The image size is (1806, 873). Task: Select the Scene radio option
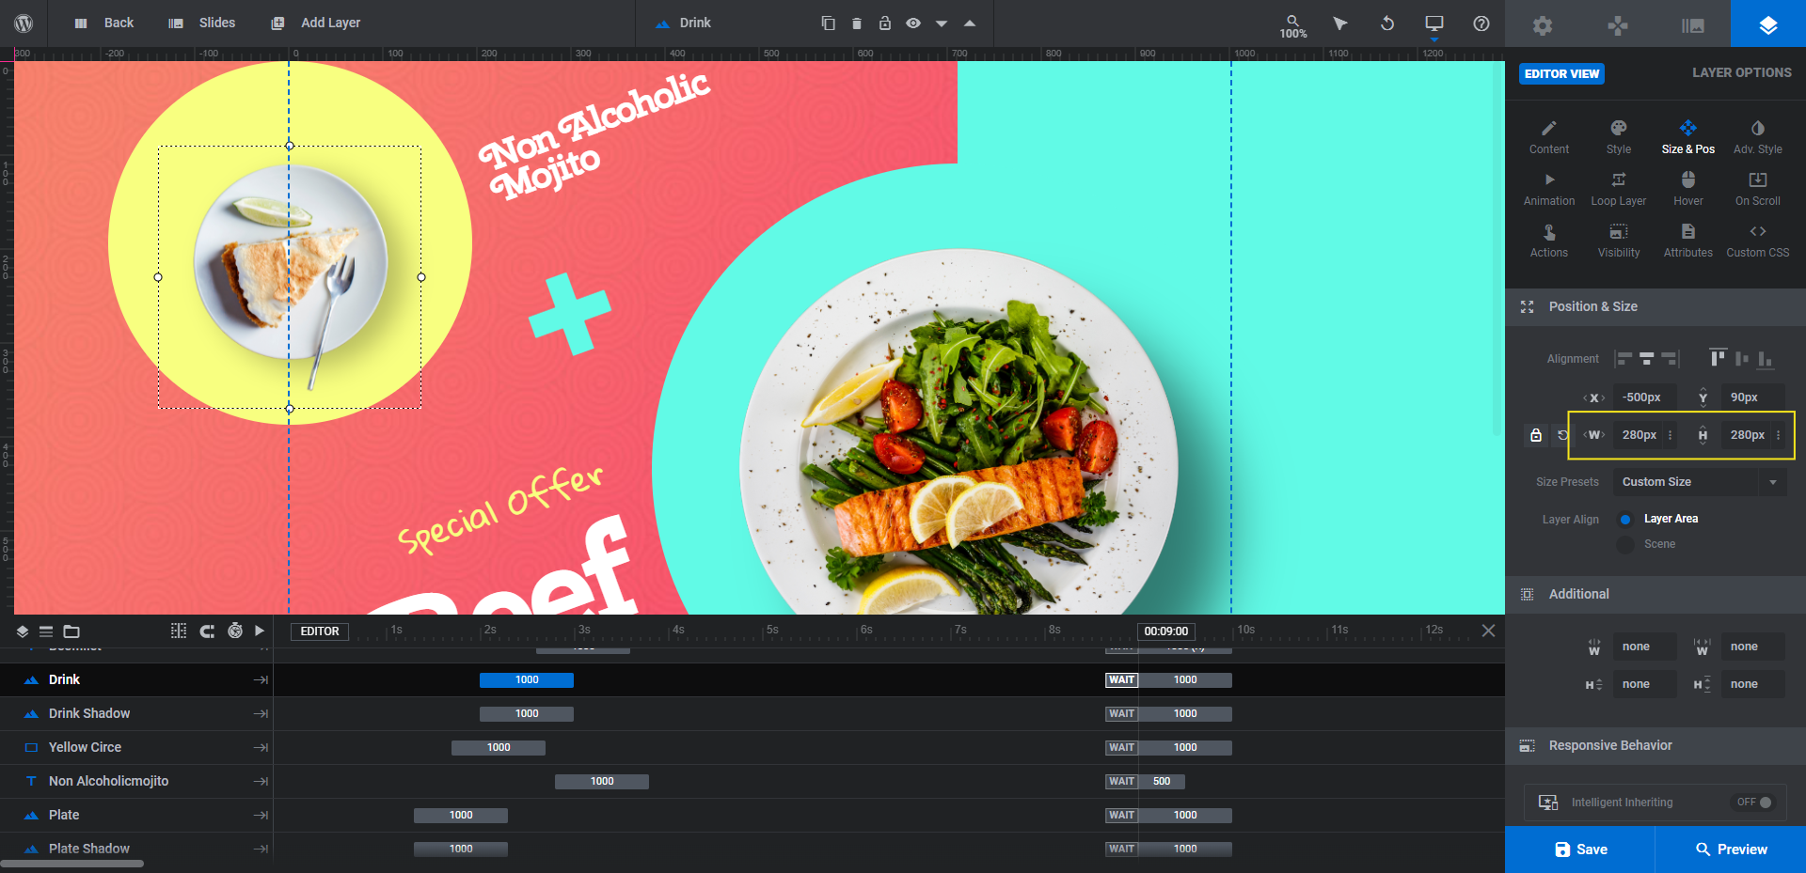pos(1625,544)
